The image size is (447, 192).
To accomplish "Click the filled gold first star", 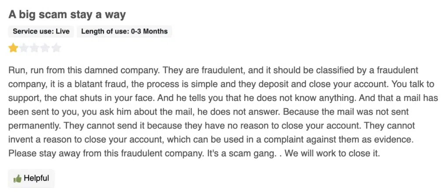I will pos(13,48).
